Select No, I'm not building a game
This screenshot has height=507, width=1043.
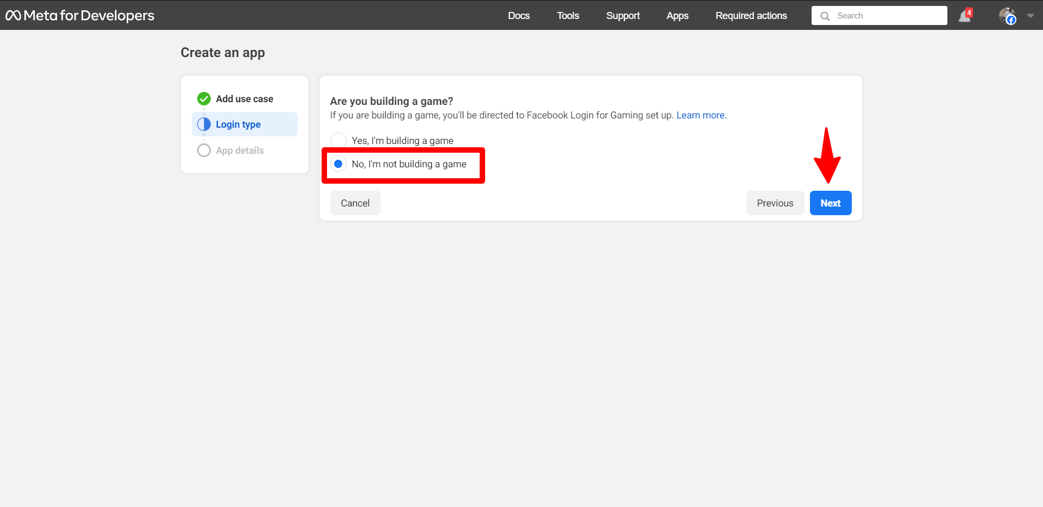click(338, 164)
